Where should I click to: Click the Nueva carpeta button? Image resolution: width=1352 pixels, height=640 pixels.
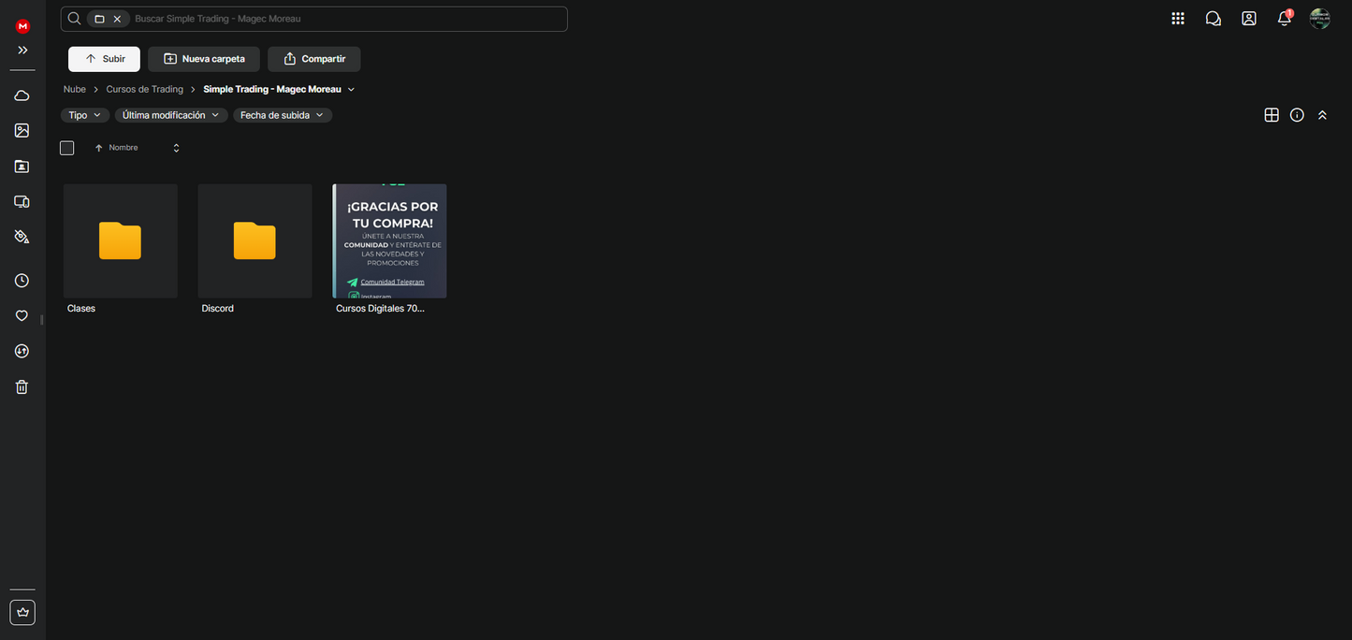pos(203,59)
